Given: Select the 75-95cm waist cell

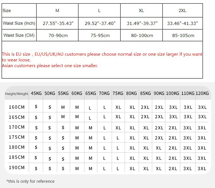Looking at the screenshot, I should (100, 35).
